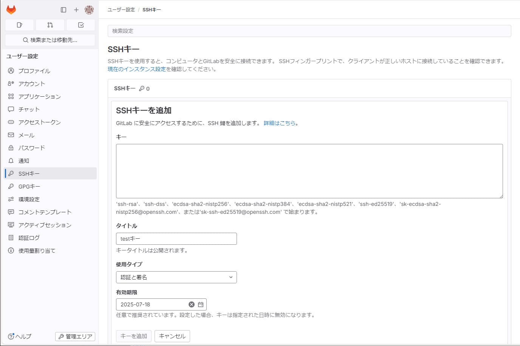Screen dimensions: 520x346
Task: Open the merge requests icon
Action: 50,24
